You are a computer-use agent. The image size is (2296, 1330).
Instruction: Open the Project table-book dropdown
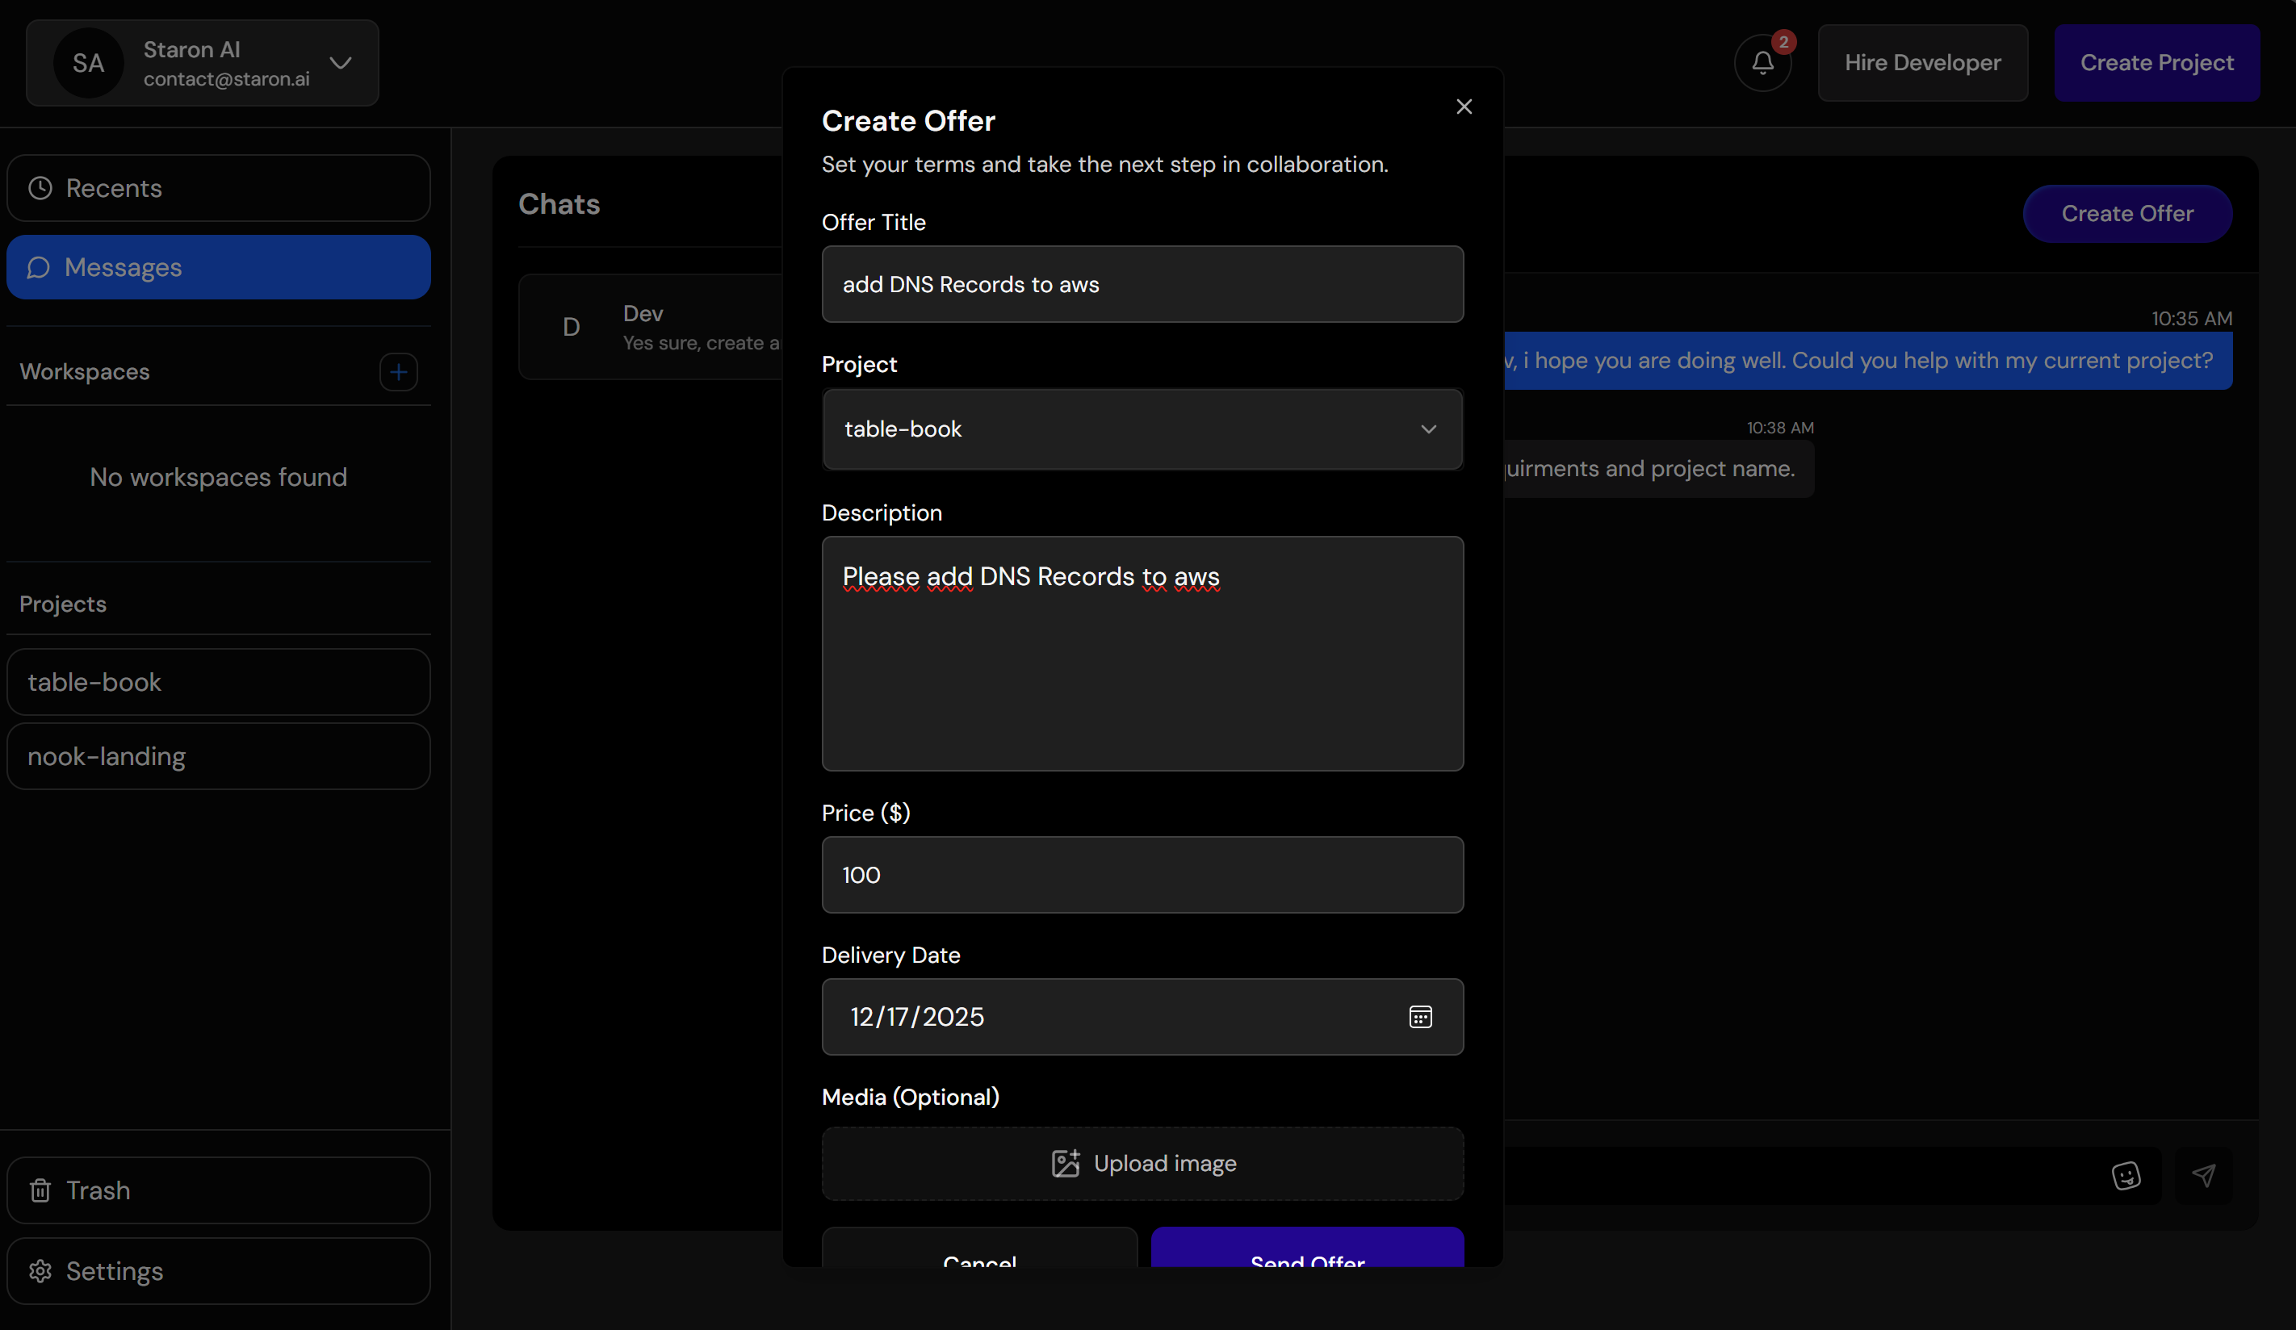1142,429
